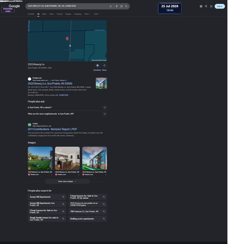
Task: Switch to the Maps tab
Action: [44, 14]
